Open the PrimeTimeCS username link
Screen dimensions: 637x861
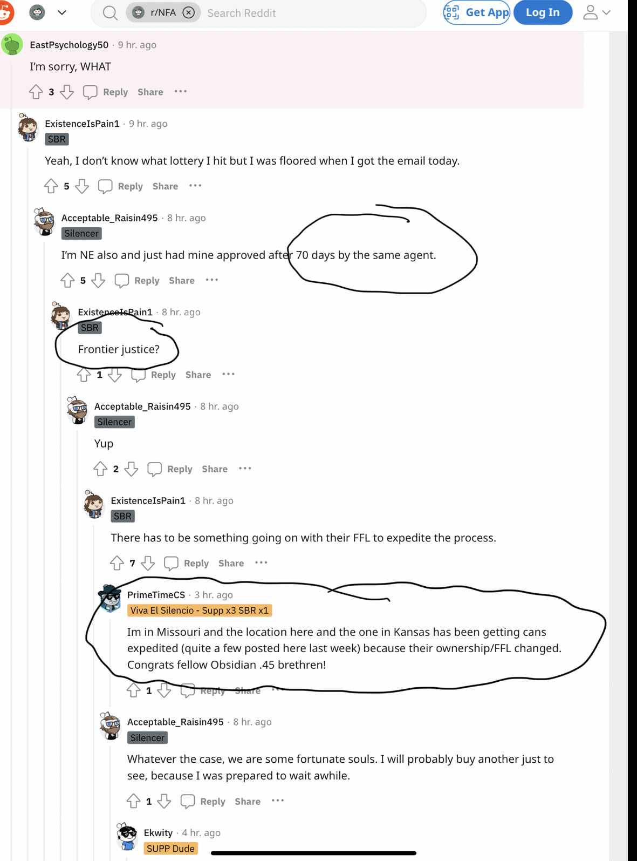[156, 595]
